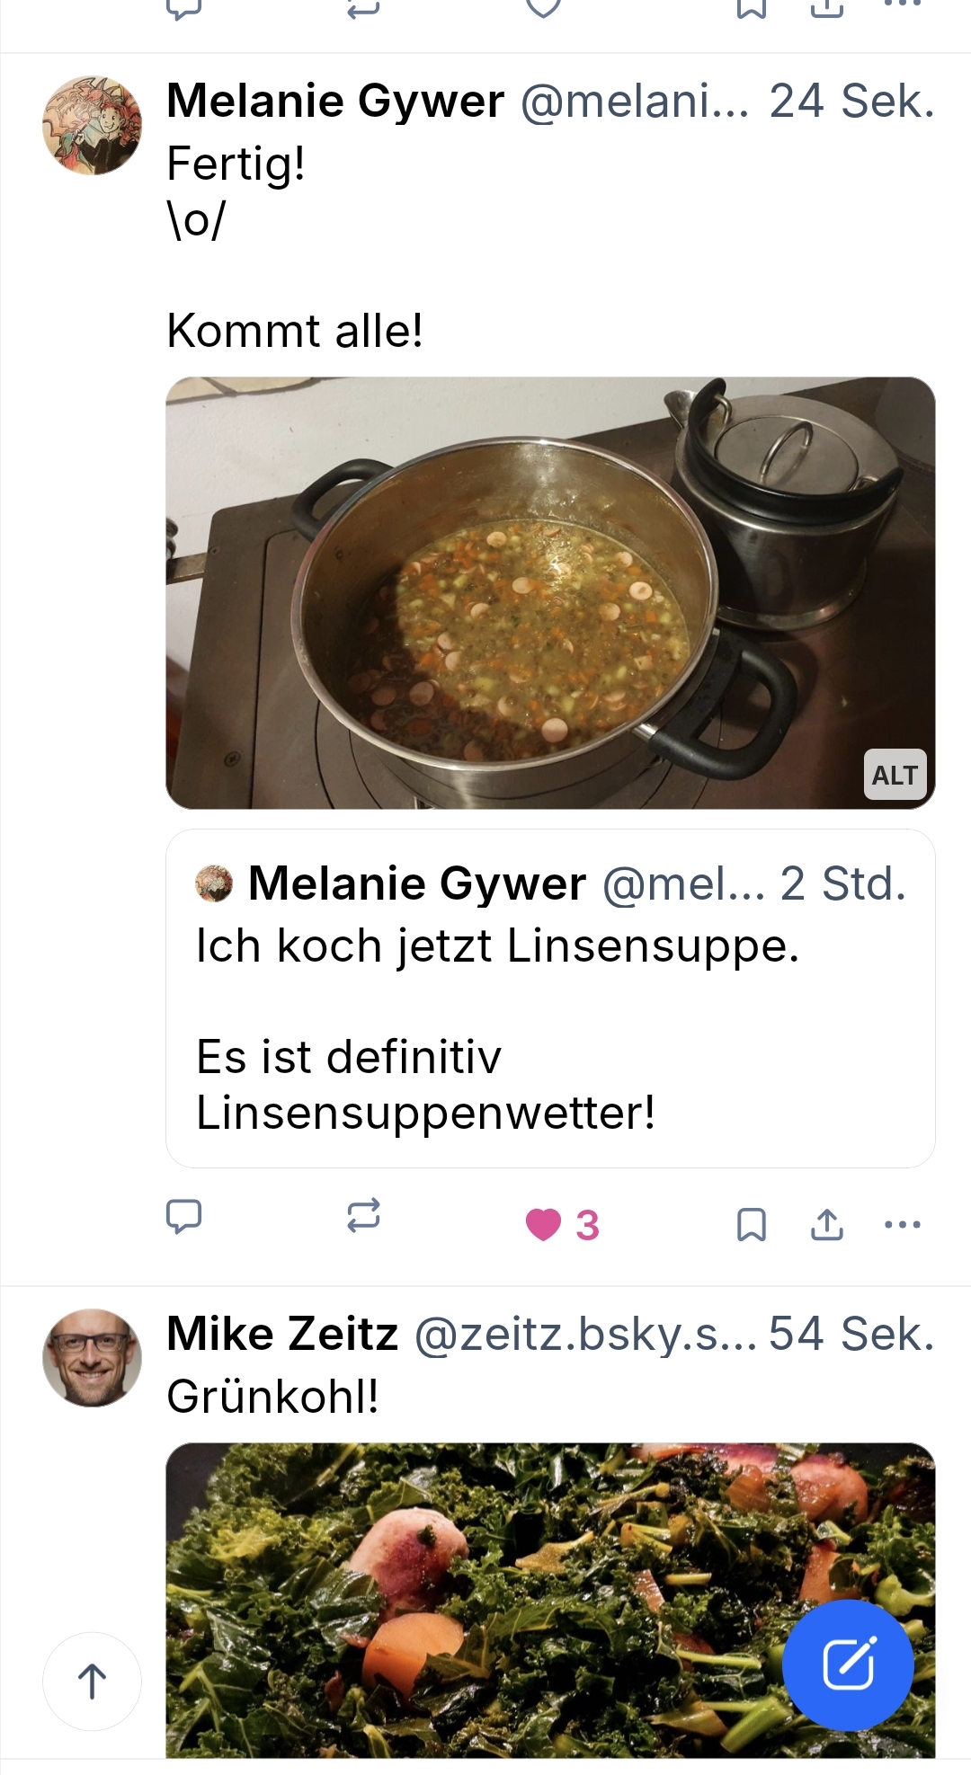The width and height of the screenshot is (971, 1775).
Task: Reply to Melanie Gywer's Fertig post
Action: coord(184,1217)
